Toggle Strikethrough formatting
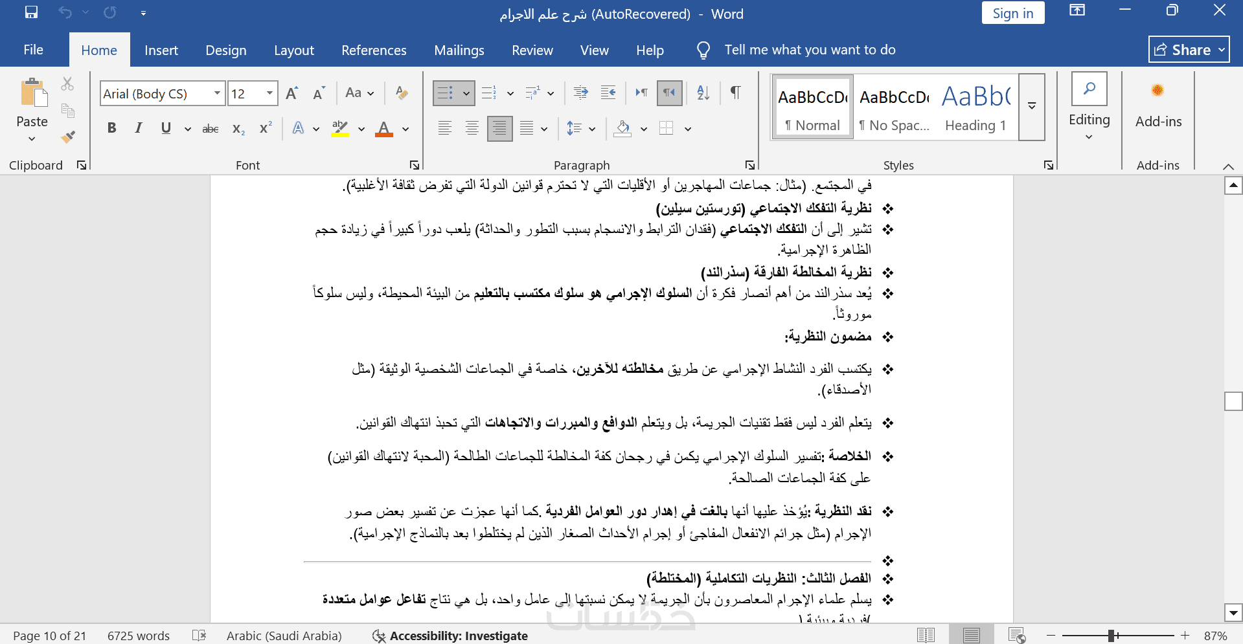The width and height of the screenshot is (1243, 644). [x=211, y=129]
